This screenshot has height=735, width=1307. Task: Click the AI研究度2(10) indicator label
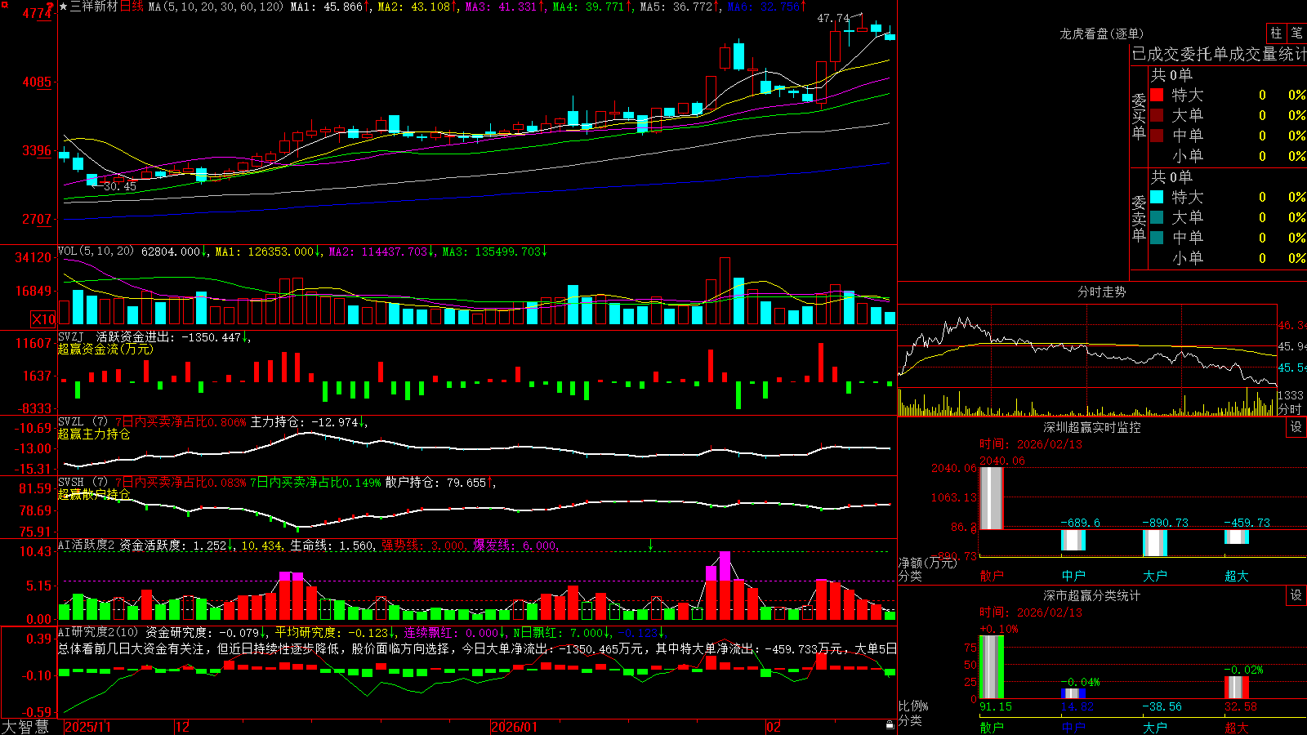tap(99, 632)
